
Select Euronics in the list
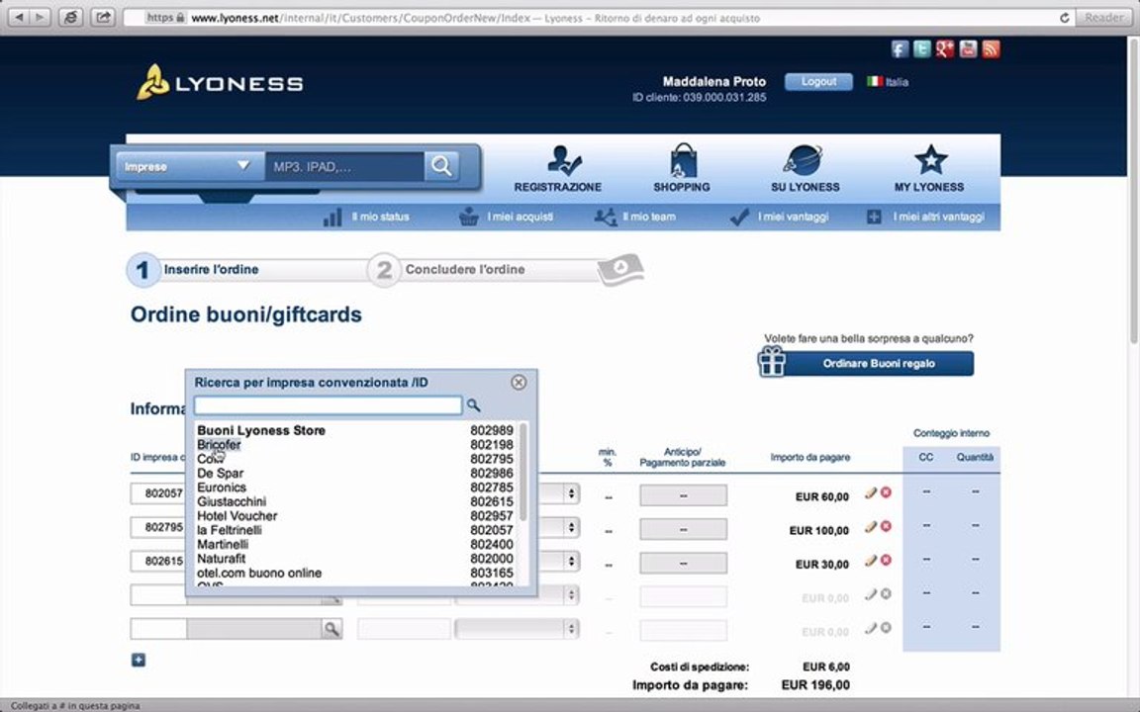point(222,488)
